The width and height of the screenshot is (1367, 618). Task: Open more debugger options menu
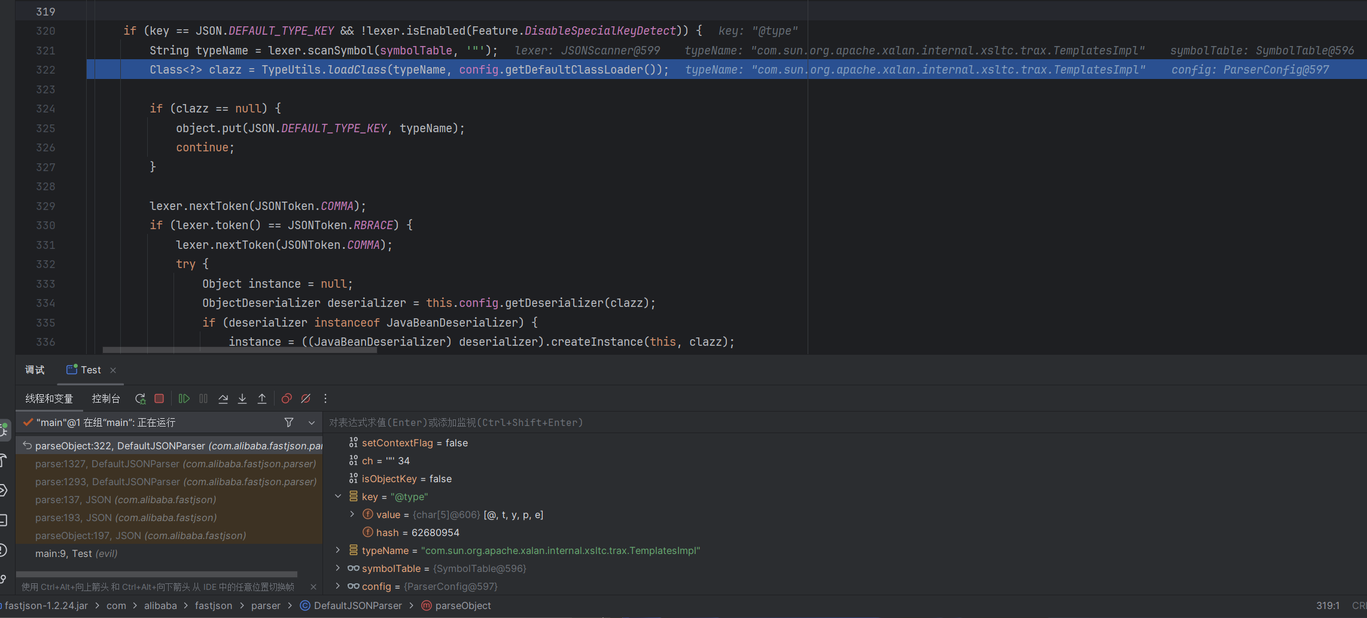pos(325,398)
